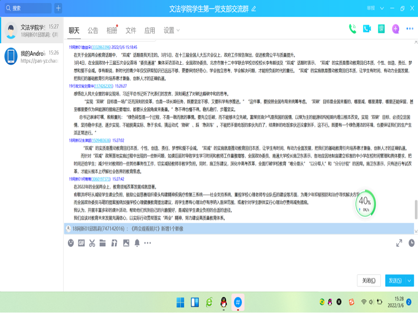Image resolution: width=418 pixels, height=313 pixels.
Task: Select the scissors screenshot tool
Action: click(x=92, y=243)
